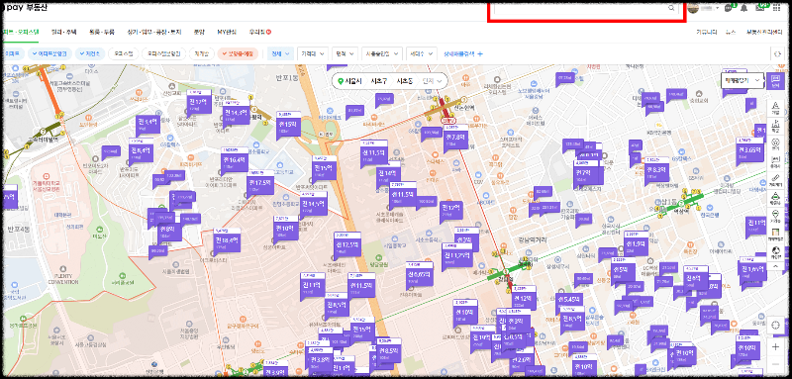Click the filter reset refresh icon
This screenshot has width=792, height=379.
(x=778, y=53)
